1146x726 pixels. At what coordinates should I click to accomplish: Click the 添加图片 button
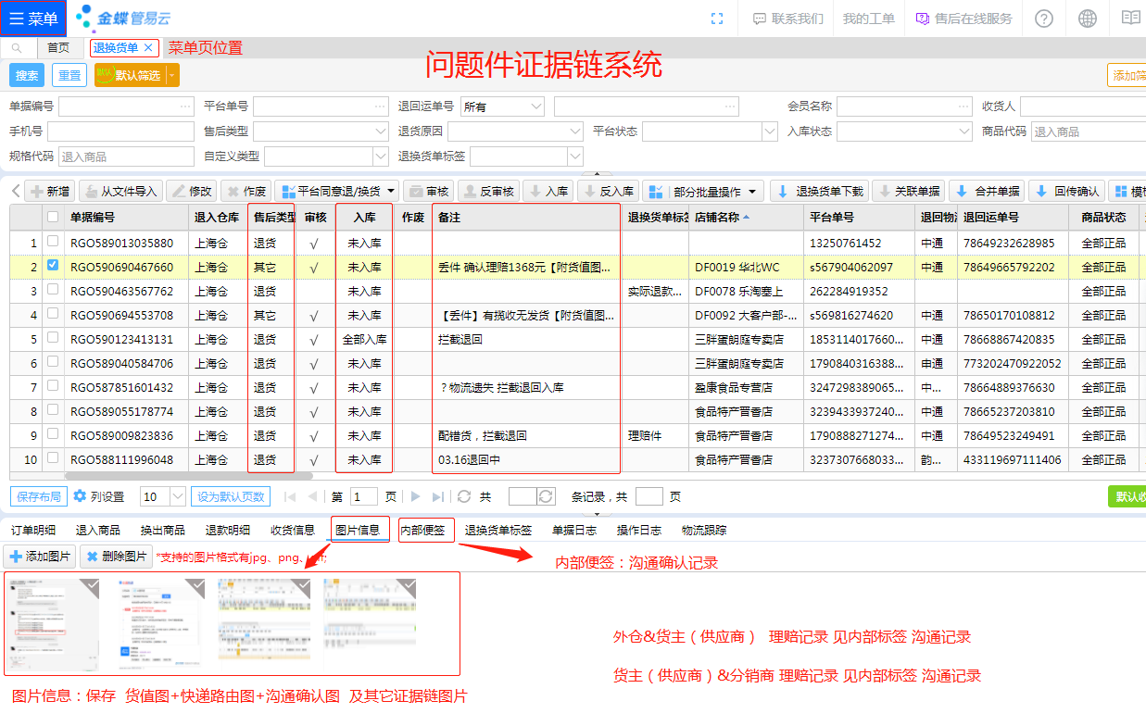[40, 557]
